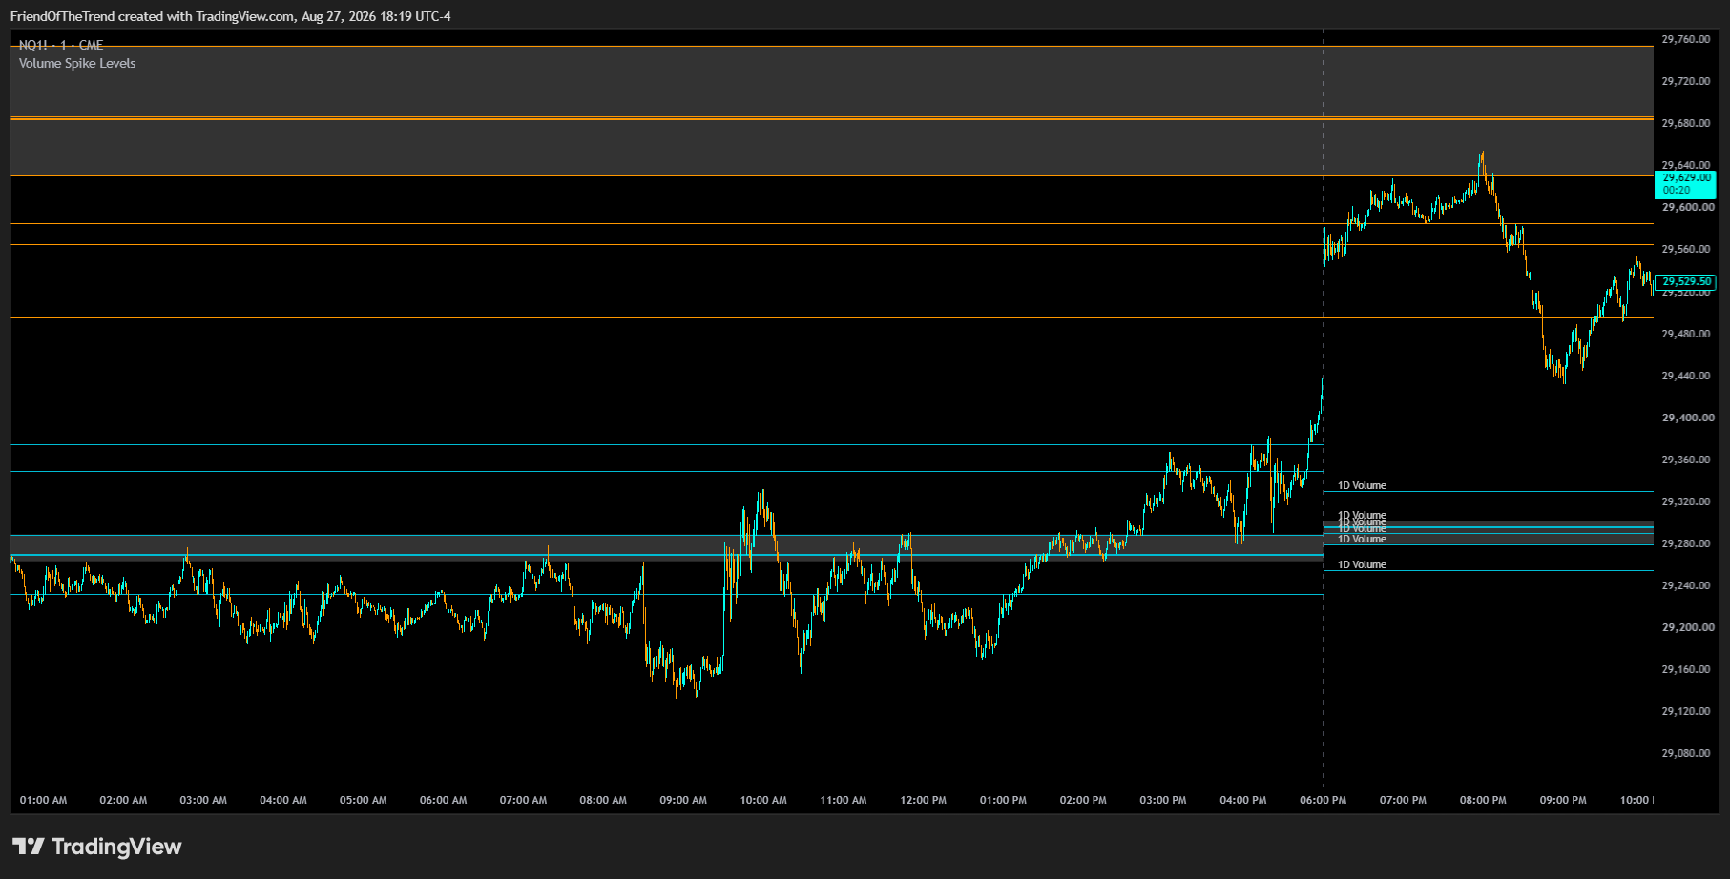Click the 02:00 PM time axis label

1083,800
